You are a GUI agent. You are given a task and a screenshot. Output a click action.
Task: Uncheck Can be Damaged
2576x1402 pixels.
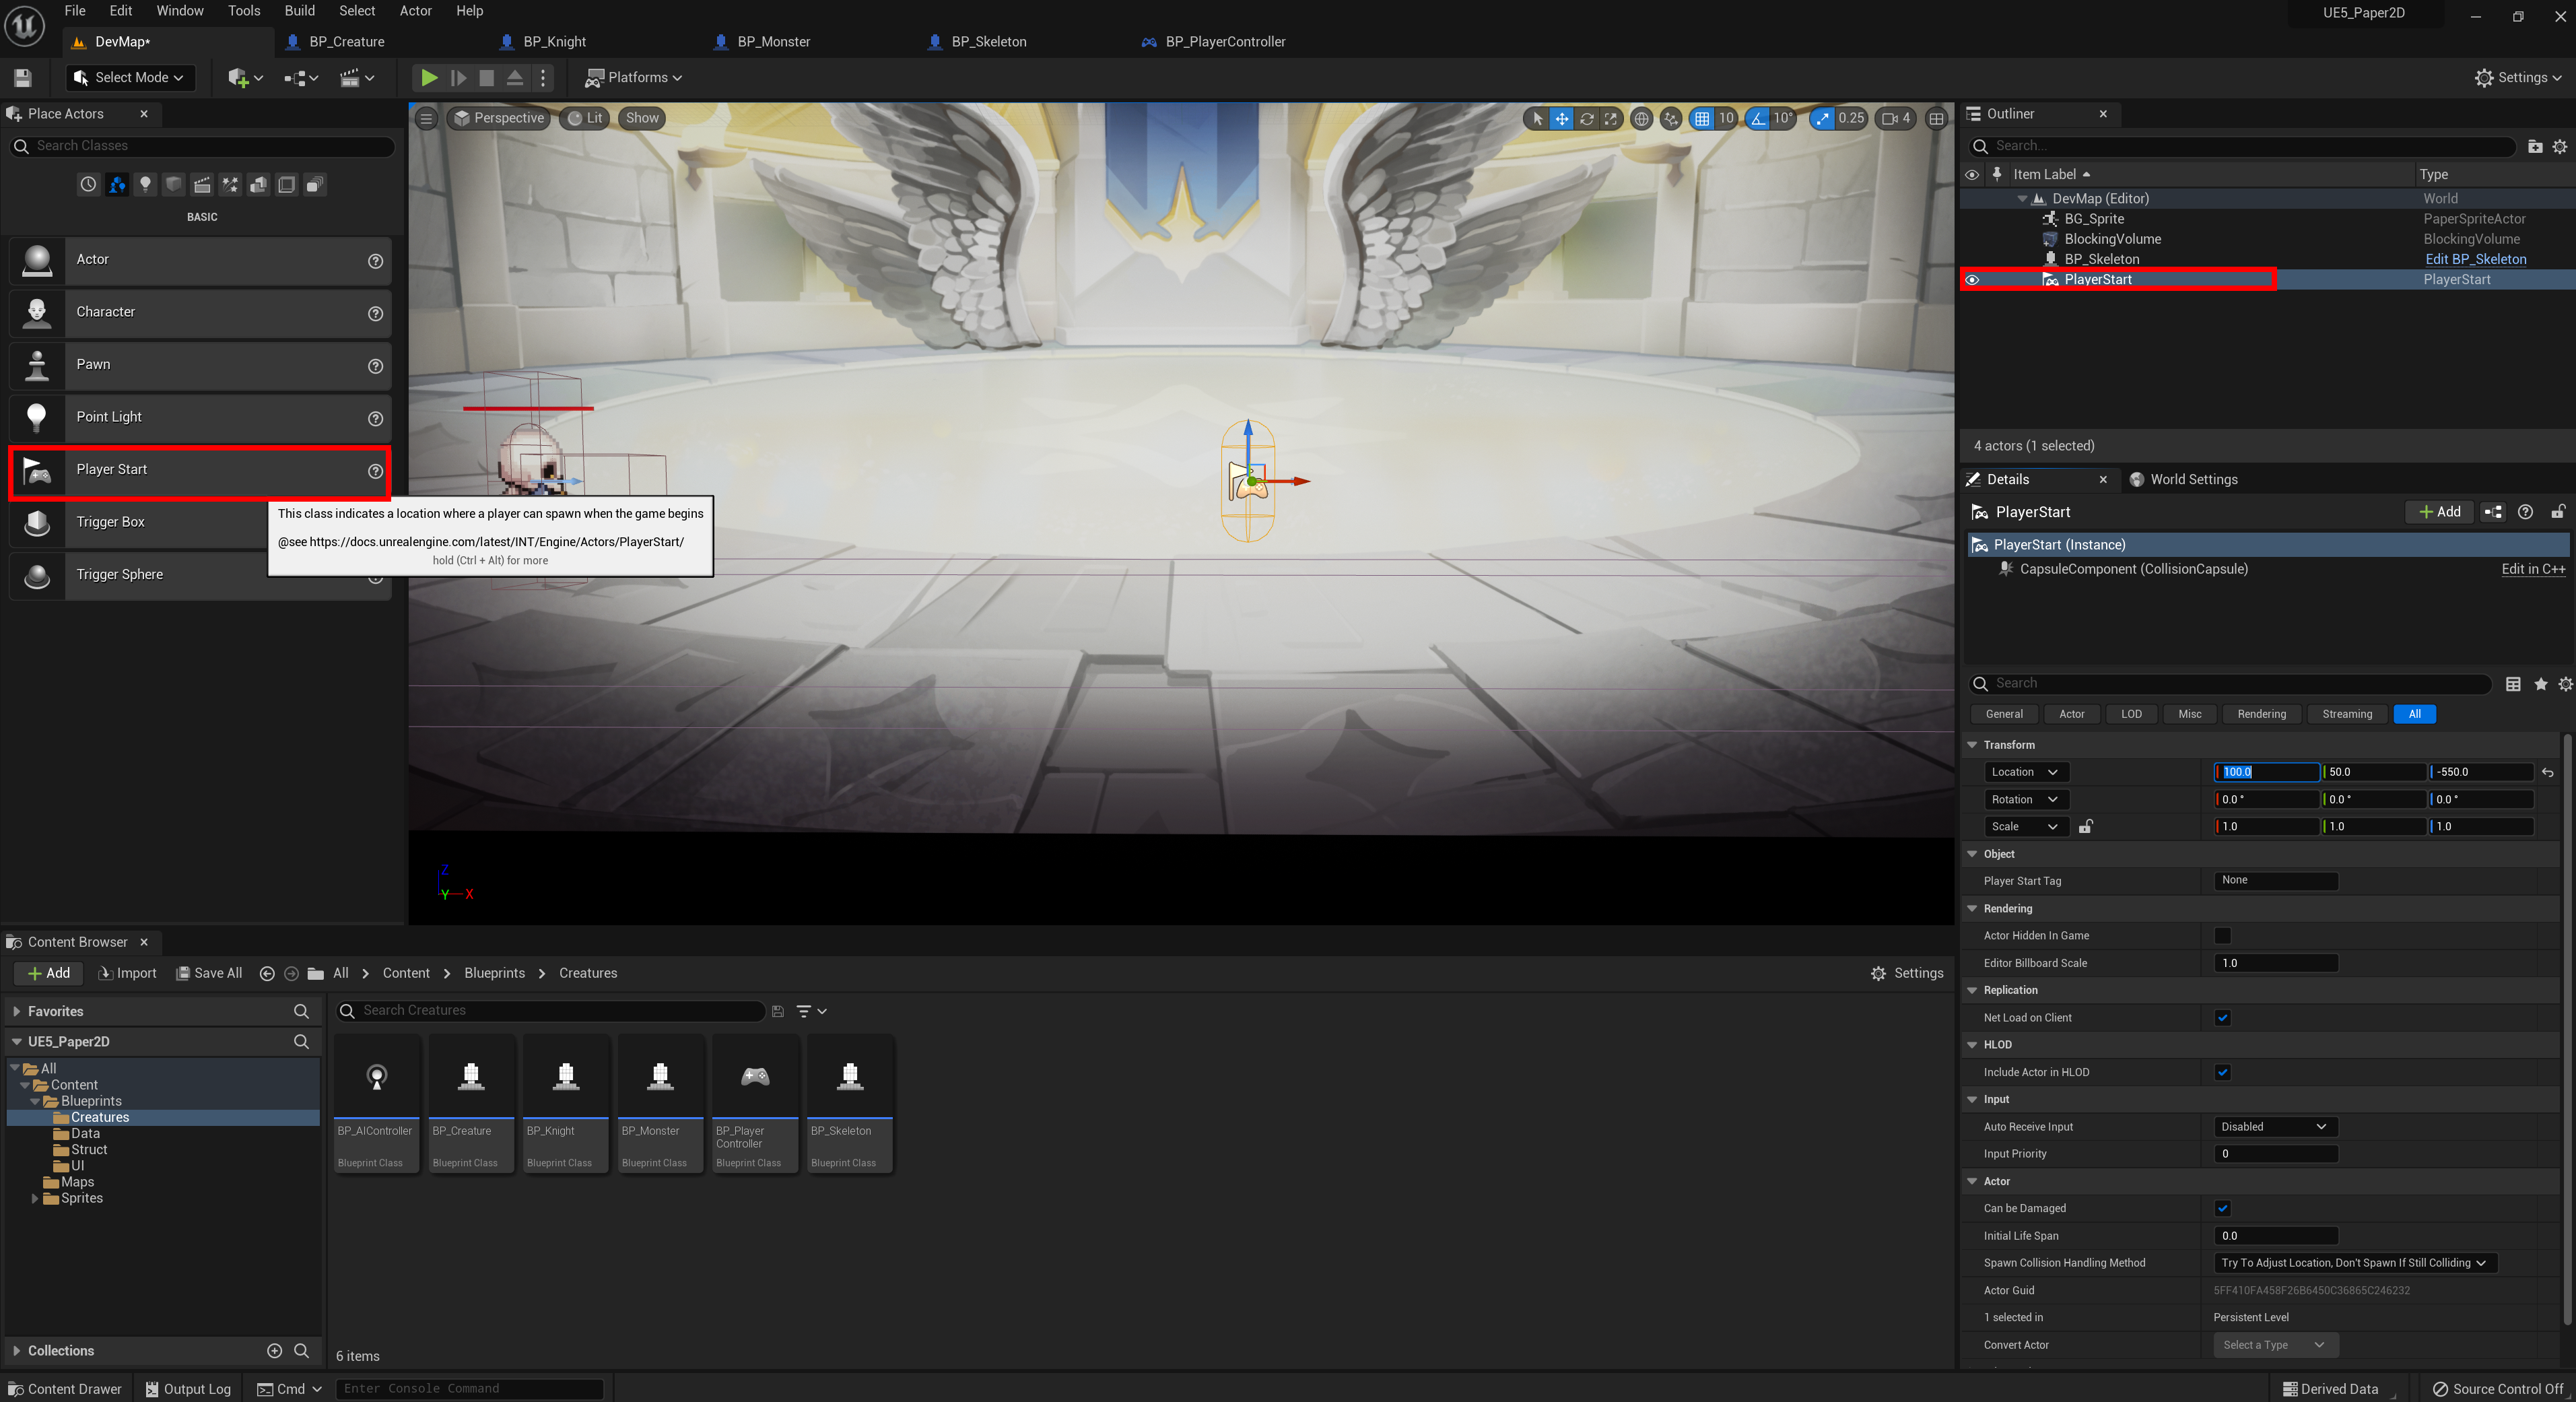point(2222,1208)
